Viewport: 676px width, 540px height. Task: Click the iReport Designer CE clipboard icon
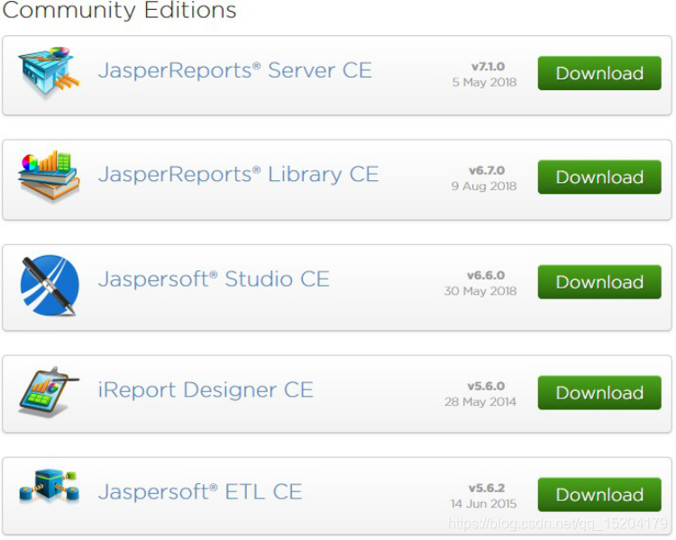[49, 391]
